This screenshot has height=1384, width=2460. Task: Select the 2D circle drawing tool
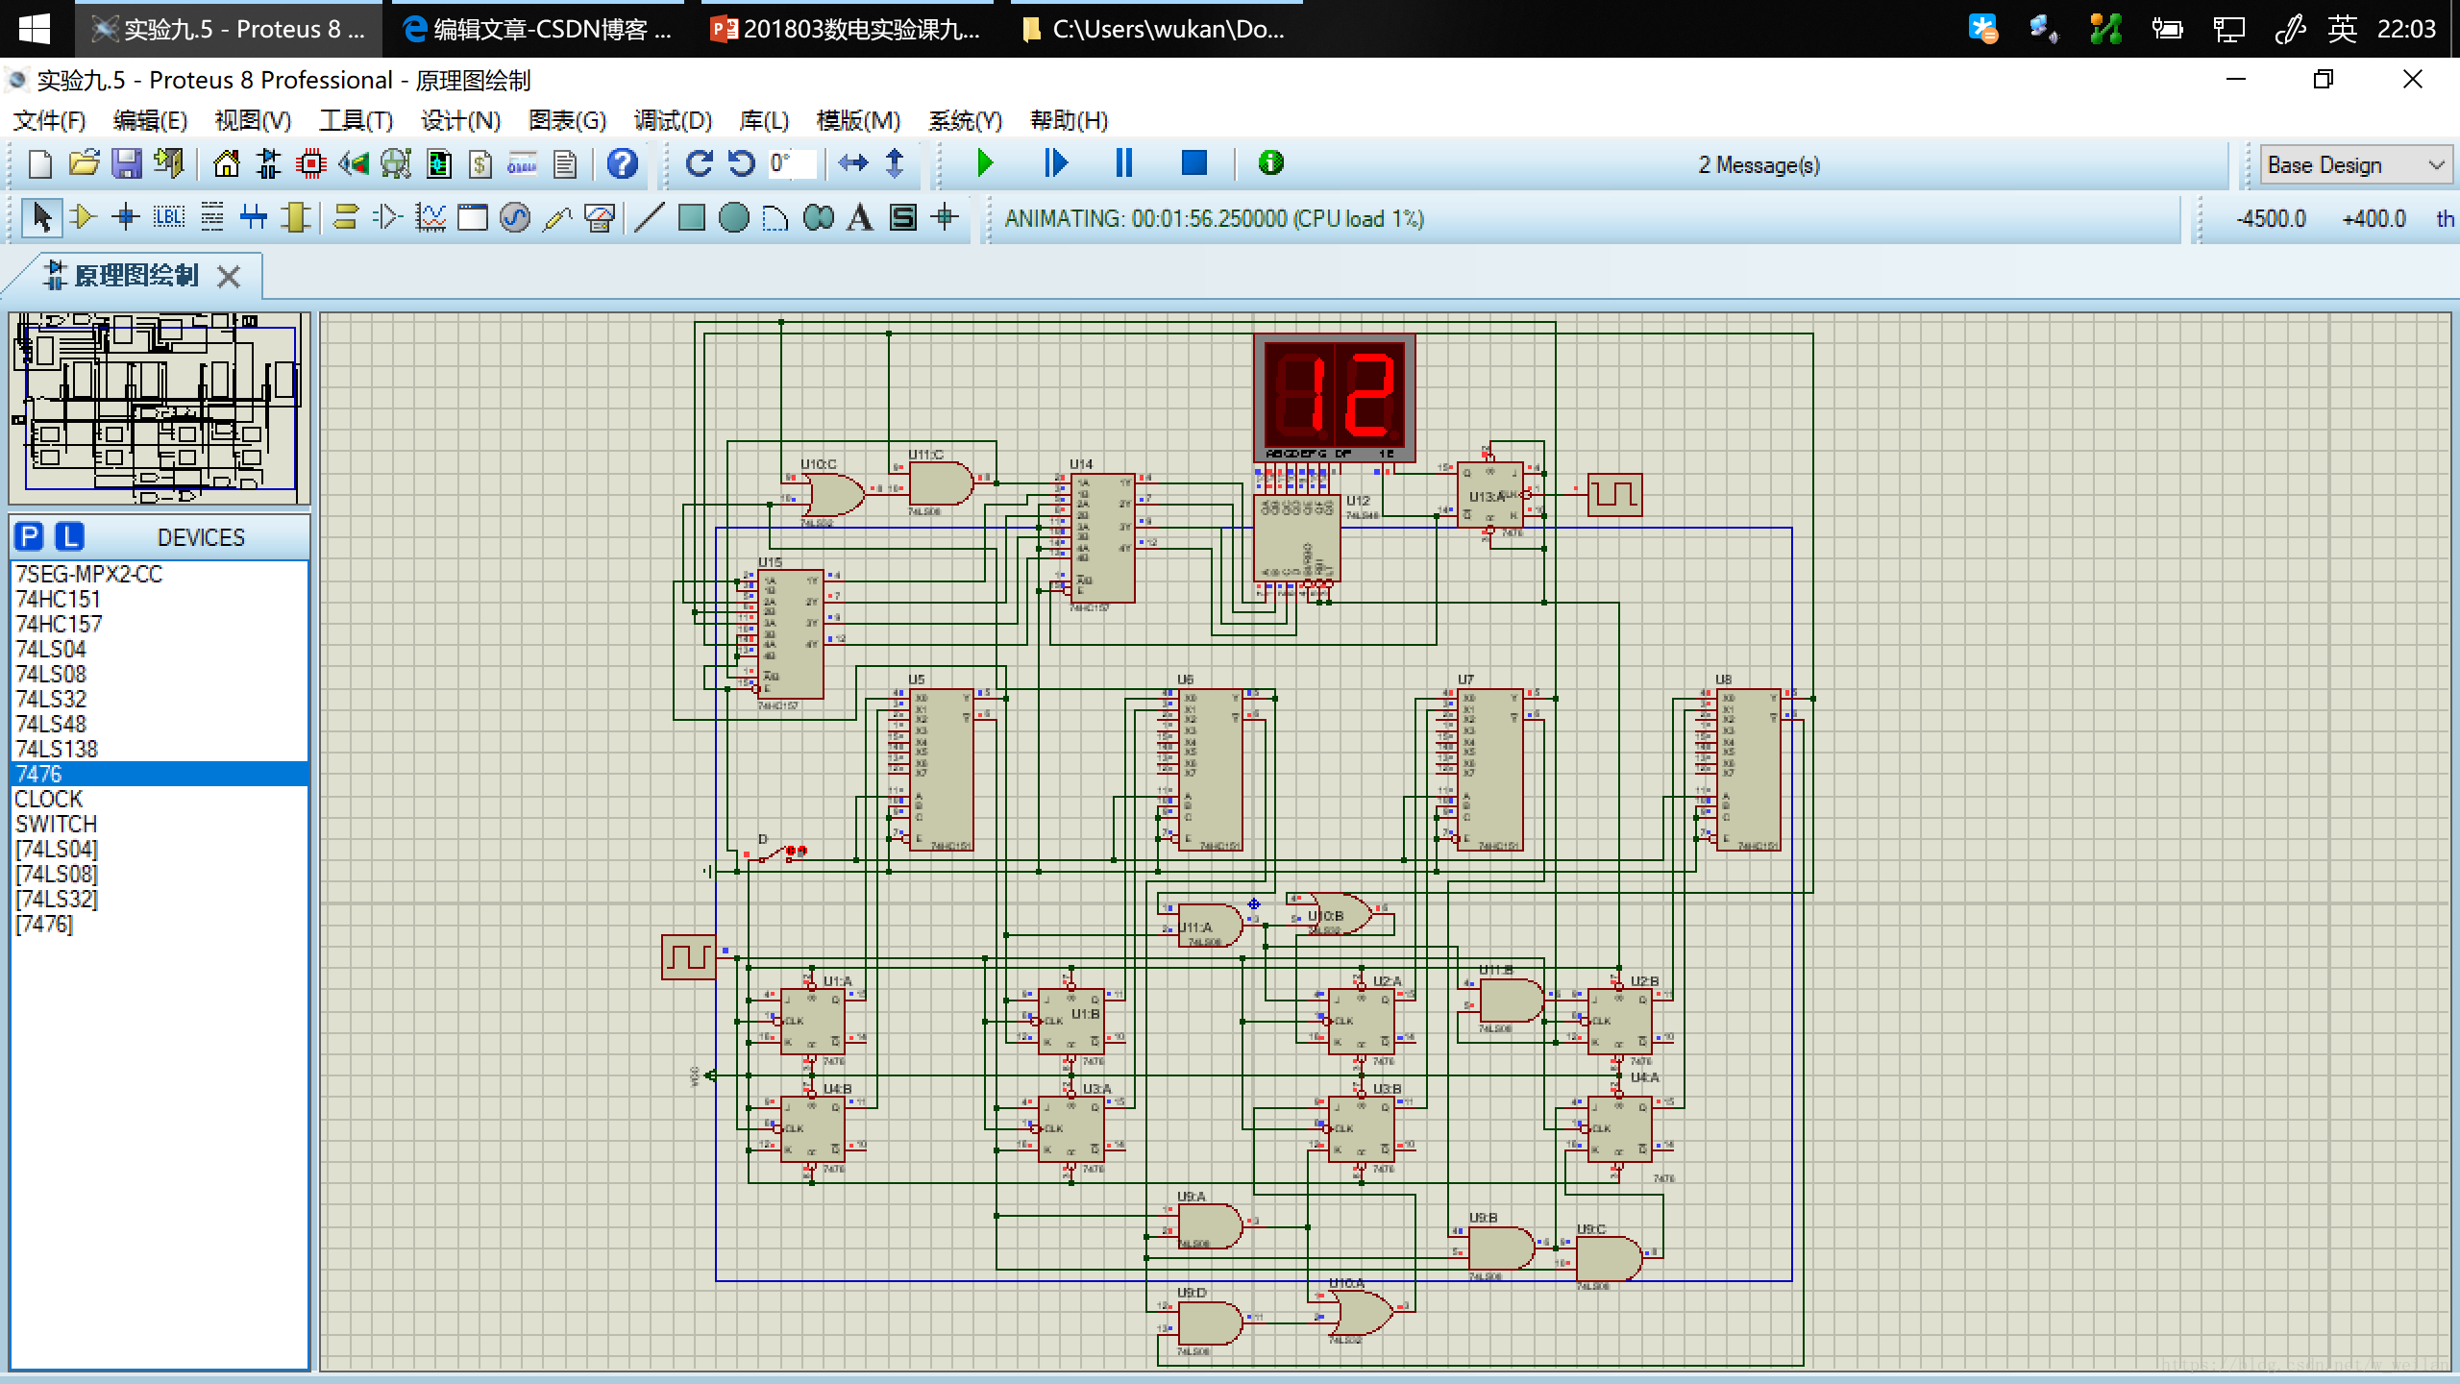coord(733,217)
